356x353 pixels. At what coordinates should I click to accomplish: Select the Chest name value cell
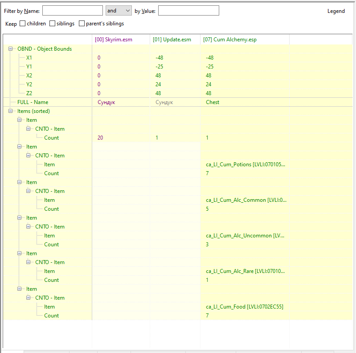coord(213,102)
